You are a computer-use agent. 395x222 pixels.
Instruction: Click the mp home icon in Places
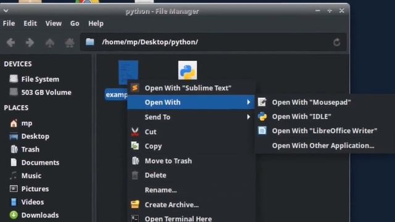coord(14,123)
